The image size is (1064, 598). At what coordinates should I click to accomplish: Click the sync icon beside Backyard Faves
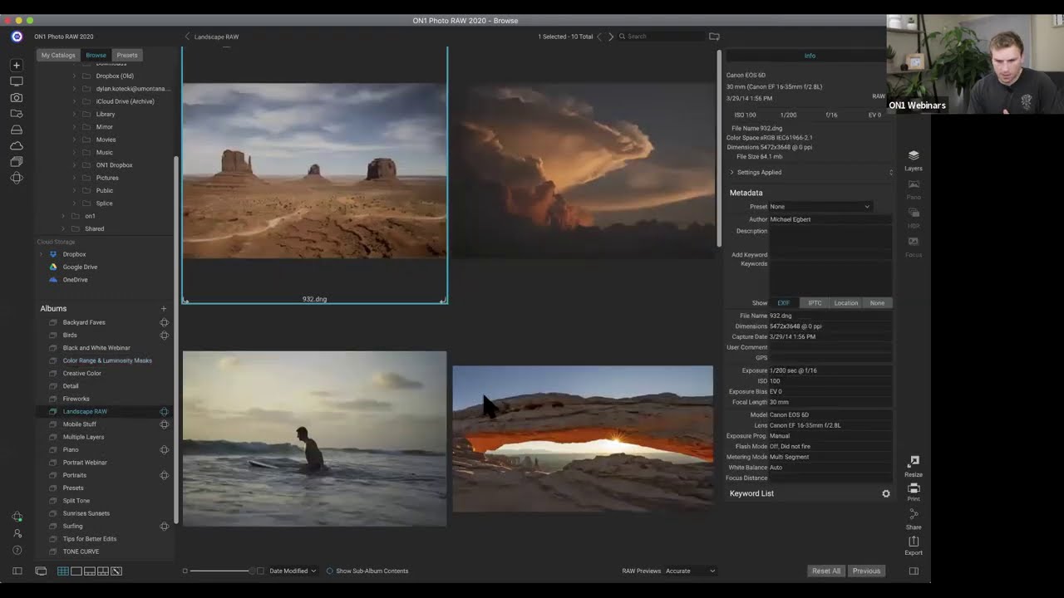tap(164, 322)
